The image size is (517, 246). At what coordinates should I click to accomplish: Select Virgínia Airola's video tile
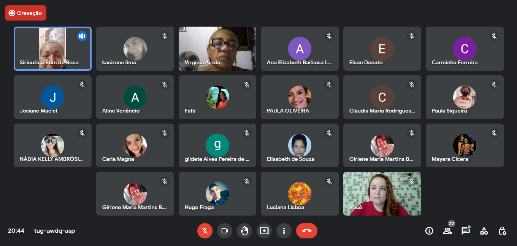click(217, 49)
